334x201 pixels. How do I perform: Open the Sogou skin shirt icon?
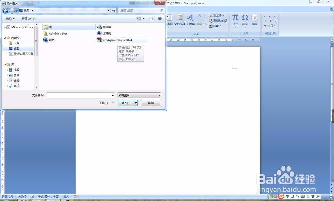pyautogui.click(x=313, y=197)
